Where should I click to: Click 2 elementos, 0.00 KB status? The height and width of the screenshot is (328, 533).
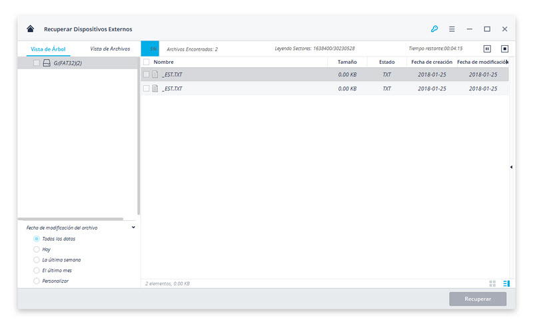167,283
